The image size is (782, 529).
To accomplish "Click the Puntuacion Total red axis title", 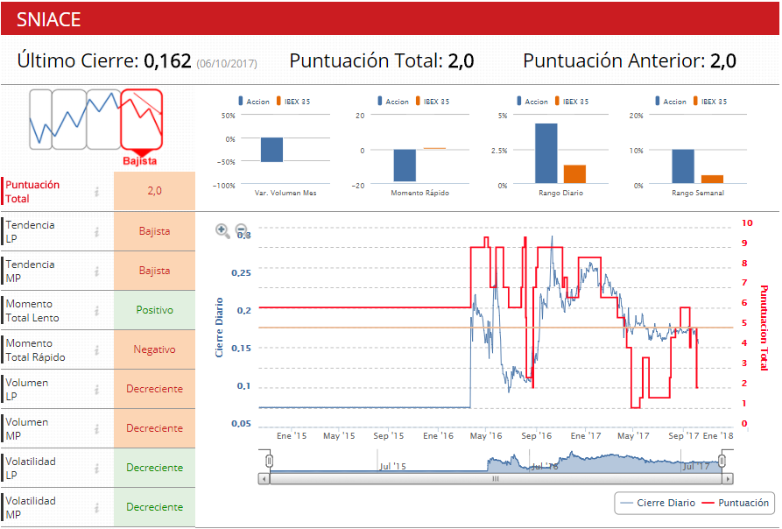I will (764, 328).
